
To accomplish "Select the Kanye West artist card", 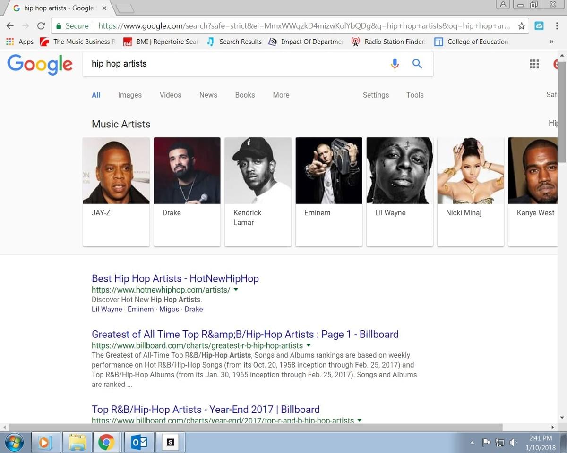I will click(x=533, y=192).
